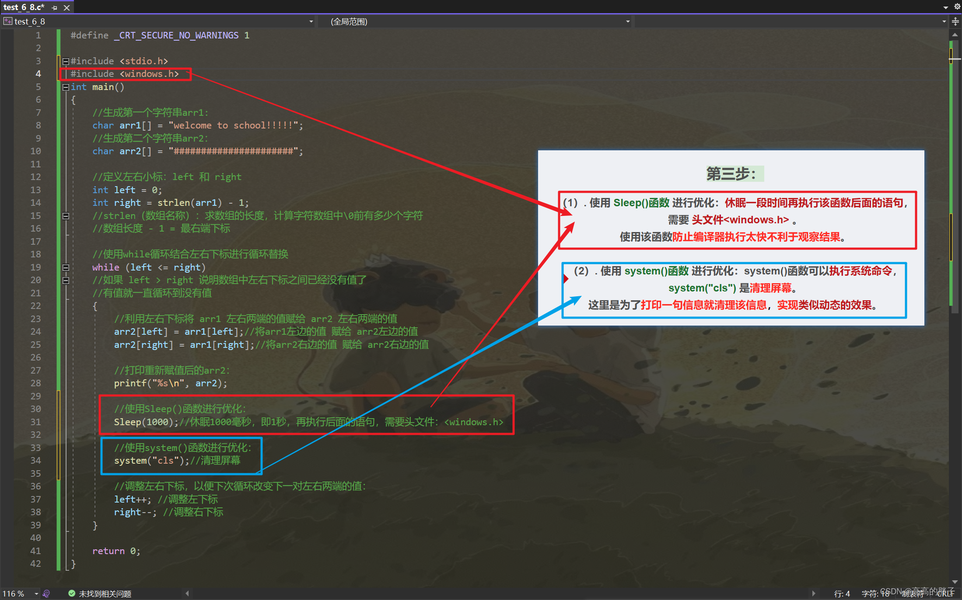Pin the test_6_8.c tab
Image resolution: width=962 pixels, height=600 pixels.
pyautogui.click(x=55, y=8)
